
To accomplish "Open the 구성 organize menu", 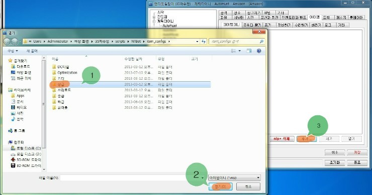I will (x=13, y=51).
